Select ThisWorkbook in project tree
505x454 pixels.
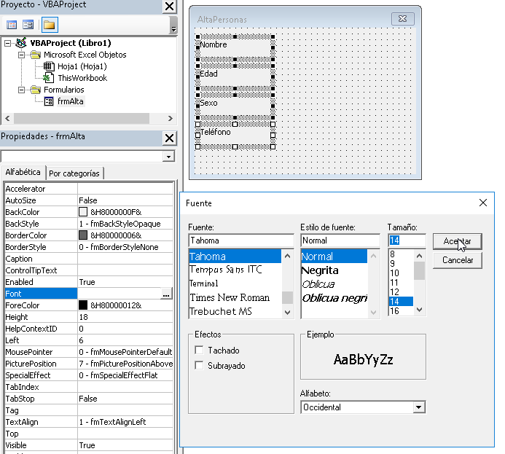[82, 78]
